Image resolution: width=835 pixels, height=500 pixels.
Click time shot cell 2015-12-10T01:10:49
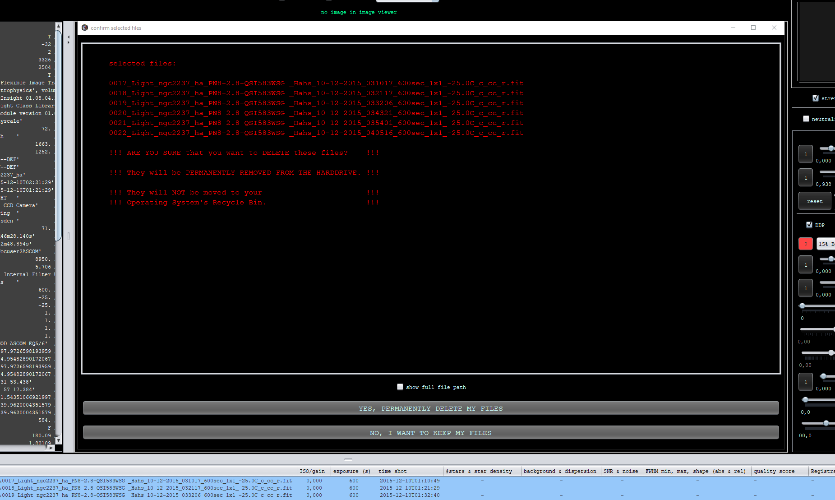[410, 481]
